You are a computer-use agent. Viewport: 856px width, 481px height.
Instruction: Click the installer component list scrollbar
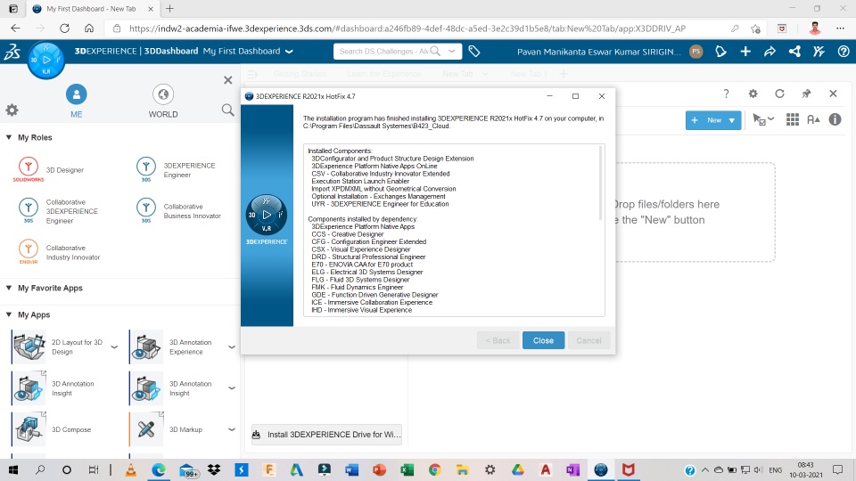pos(601,183)
